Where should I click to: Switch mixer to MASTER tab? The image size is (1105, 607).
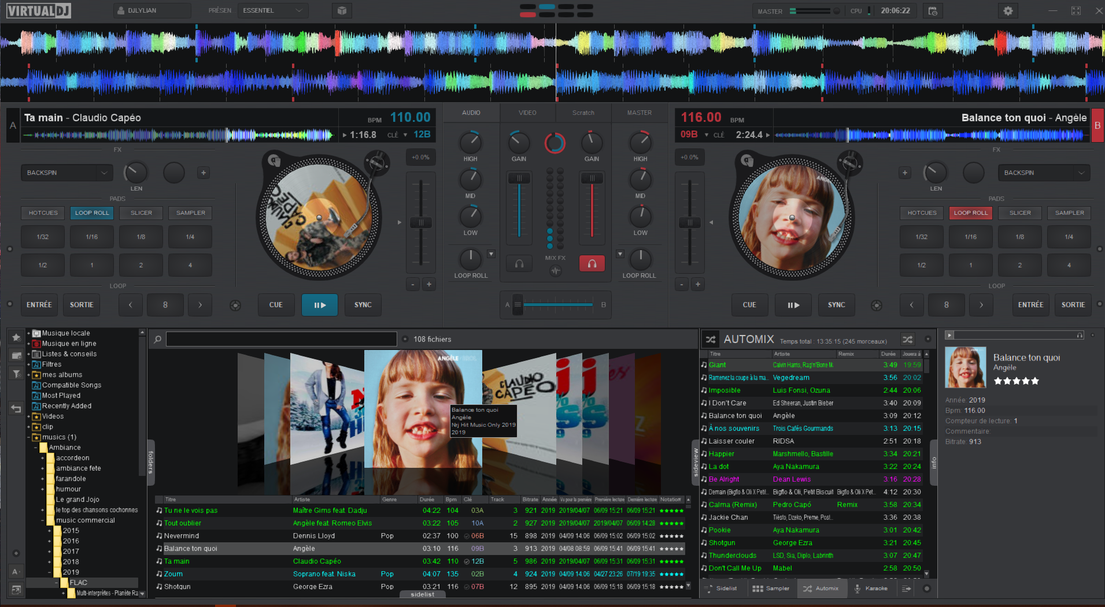[640, 113]
